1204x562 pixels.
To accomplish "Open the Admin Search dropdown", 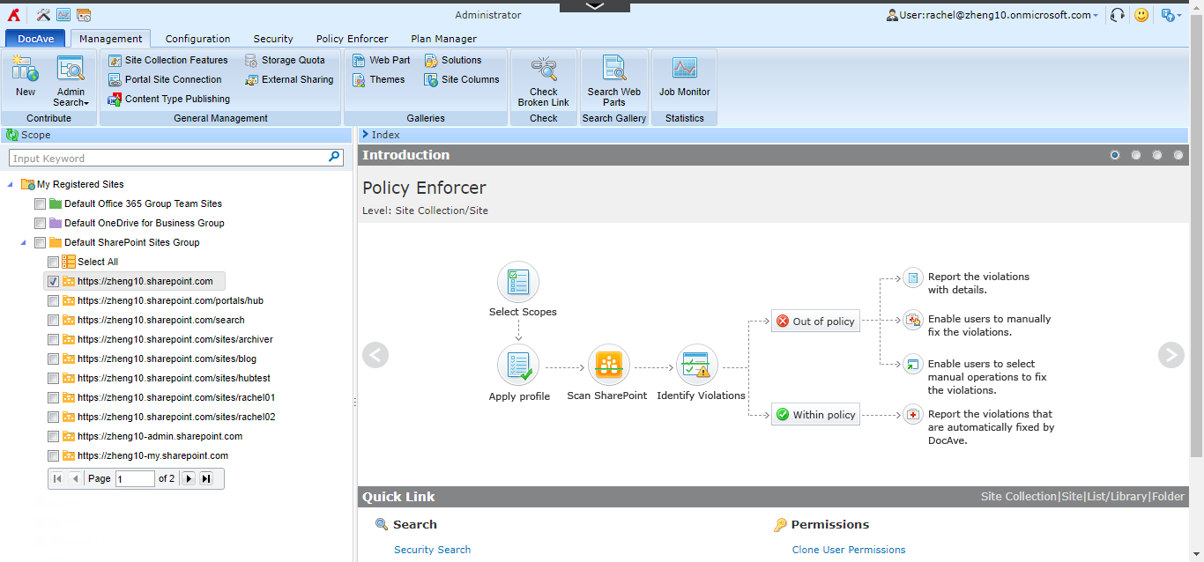I will click(71, 81).
